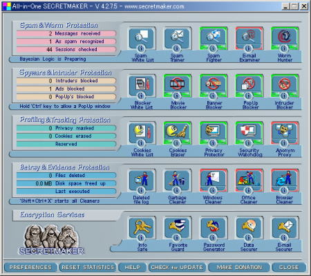Open the Data Securer icon

pyautogui.click(x=249, y=226)
